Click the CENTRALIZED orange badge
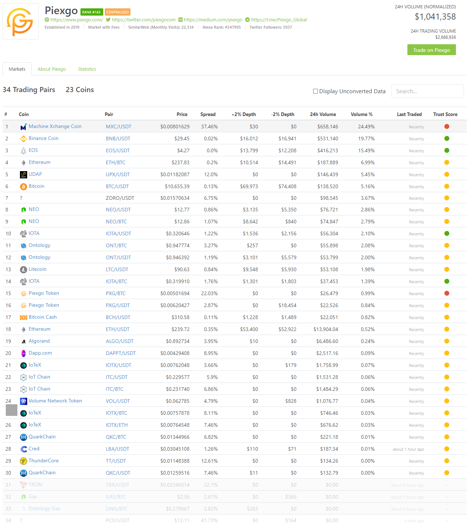469x529 pixels. 117,12
